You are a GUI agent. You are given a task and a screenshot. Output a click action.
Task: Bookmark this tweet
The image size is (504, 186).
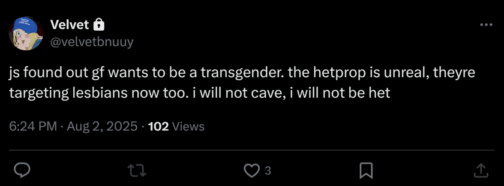point(366,171)
